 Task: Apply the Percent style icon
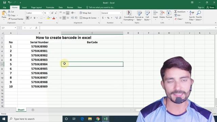[108, 18]
